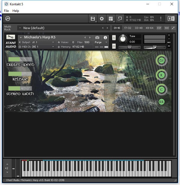
Task: Click the Xtant Audio logo text
Action: (11, 45)
